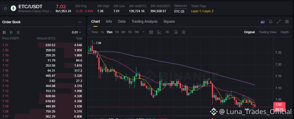The image size is (294, 119).
Task: Select the 1s interval
Action: coord(102,32)
